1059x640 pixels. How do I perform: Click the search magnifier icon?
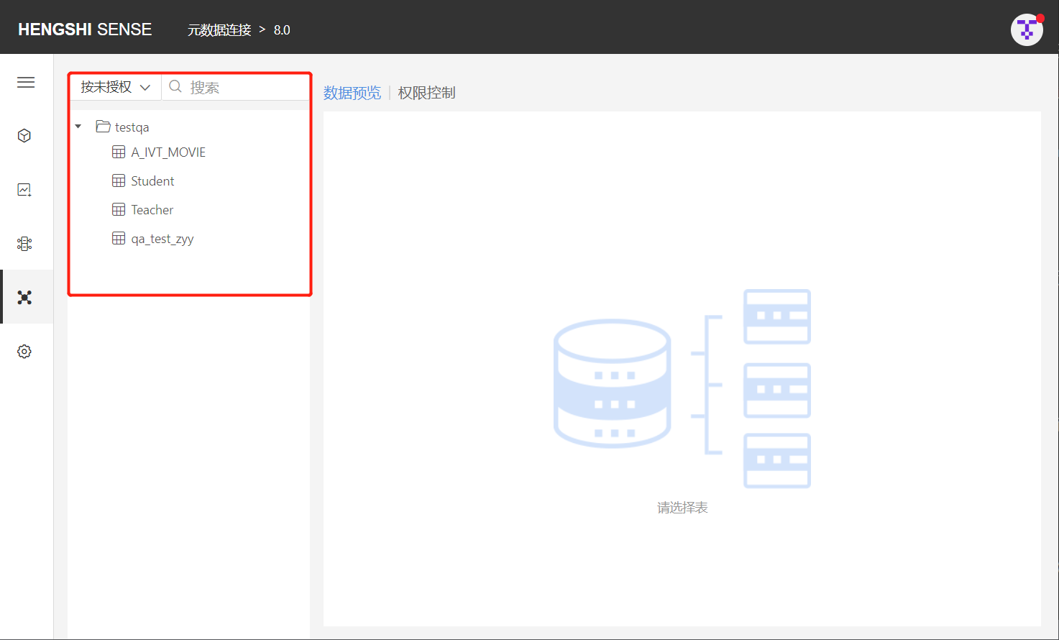tap(175, 87)
